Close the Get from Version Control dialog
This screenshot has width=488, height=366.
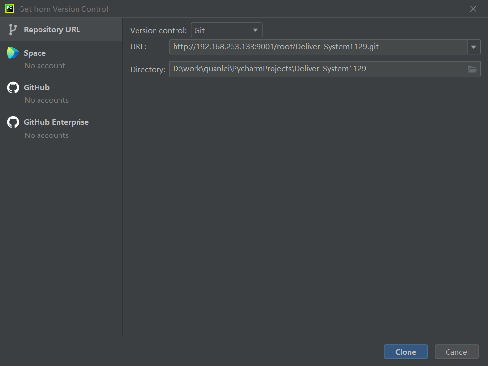point(473,9)
